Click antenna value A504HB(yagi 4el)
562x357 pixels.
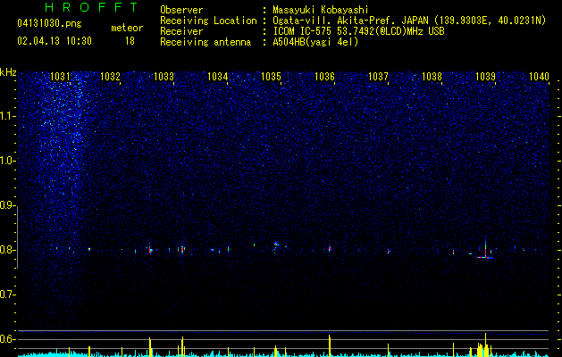(315, 42)
